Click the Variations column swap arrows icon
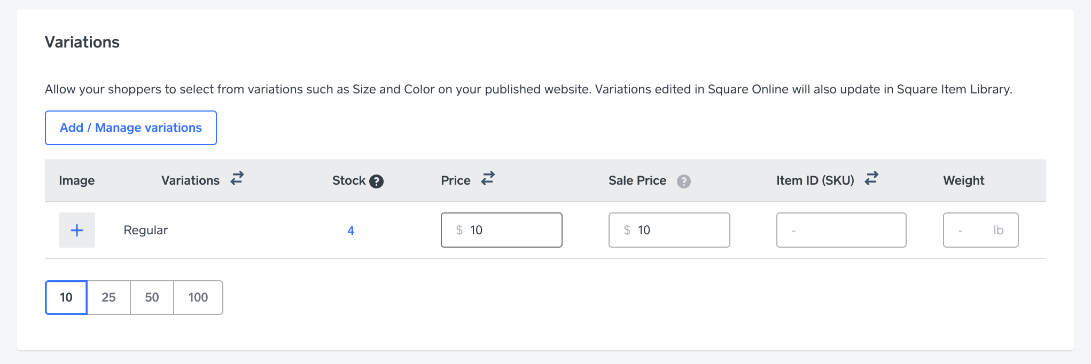1091x364 pixels. [237, 178]
